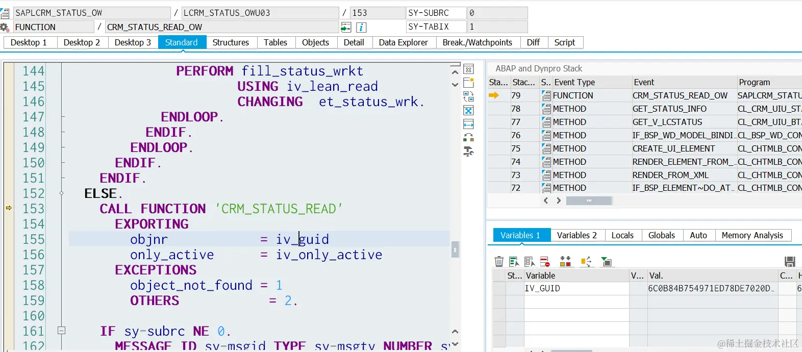Switch to the Desktop 1 tab
Image resolution: width=802 pixels, height=352 pixels.
click(29, 42)
